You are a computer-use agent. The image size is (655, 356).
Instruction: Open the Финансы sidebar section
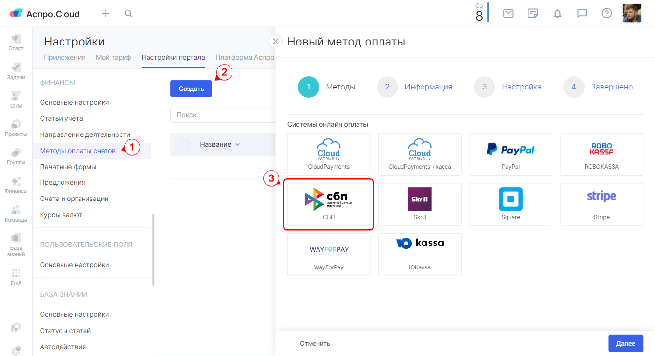coord(16,185)
